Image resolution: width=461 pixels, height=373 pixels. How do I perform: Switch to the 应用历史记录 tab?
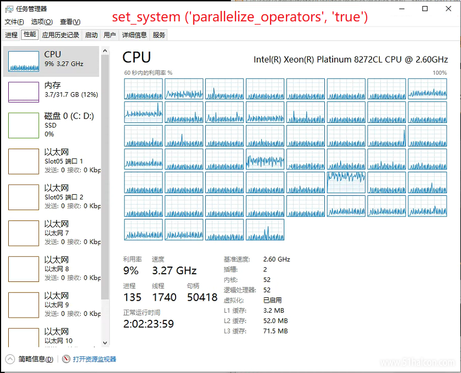pos(60,35)
